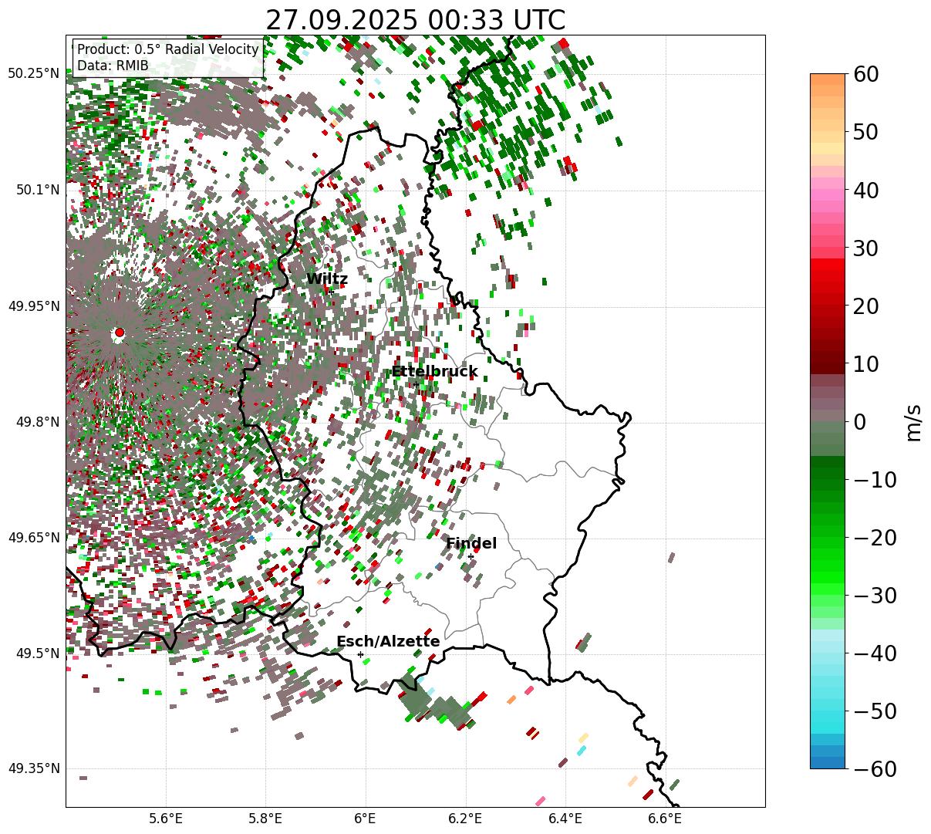The image size is (931, 834).
Task: Click the colorbar label 30
Action: pos(866,248)
